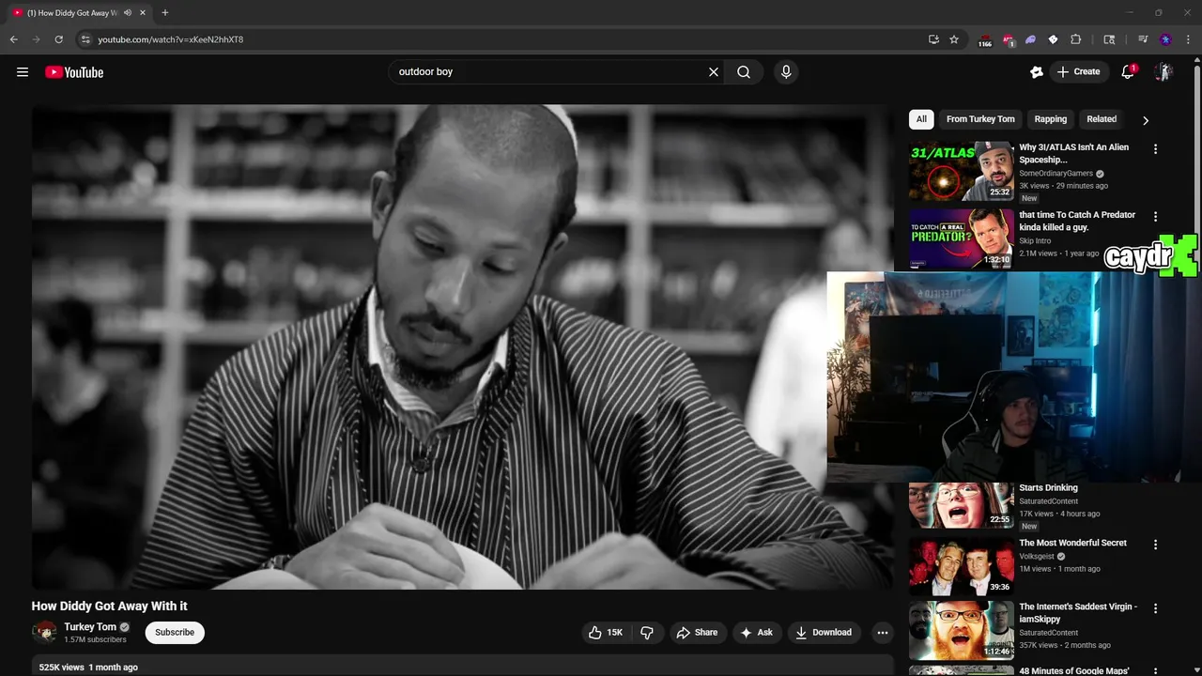This screenshot has height=676, width=1202.
Task: Open SomeOrdinaryGamers channel link
Action: click(x=1056, y=174)
